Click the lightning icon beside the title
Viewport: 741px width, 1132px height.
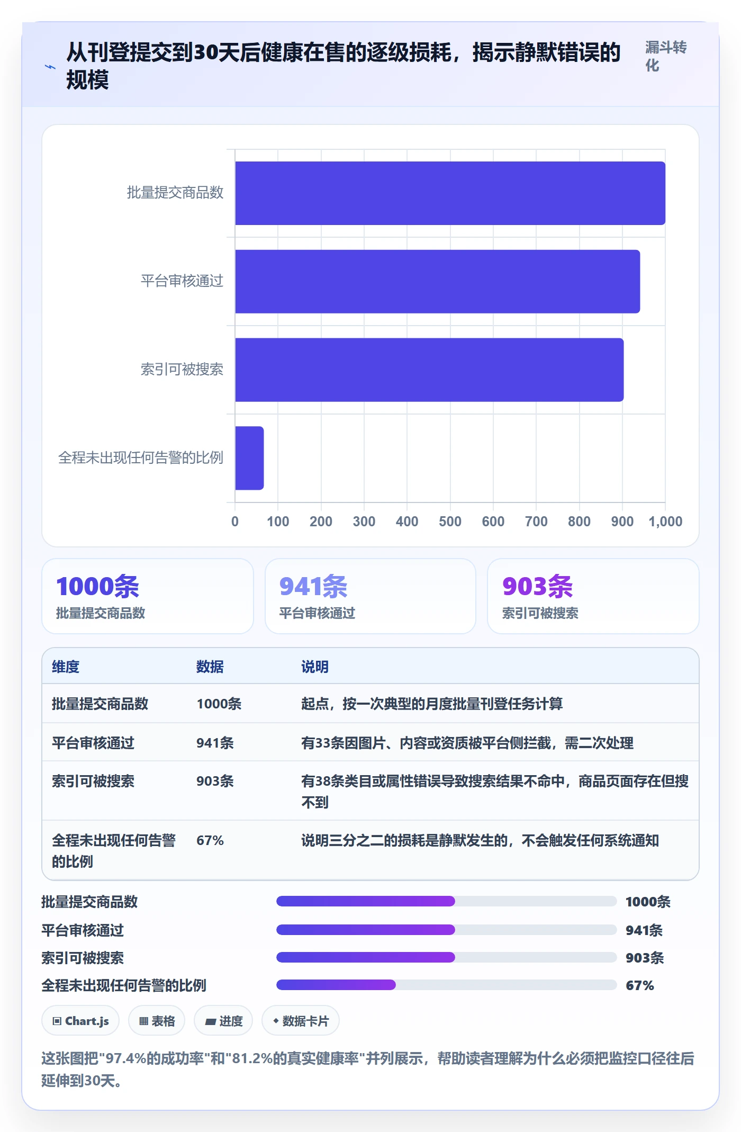coord(50,67)
